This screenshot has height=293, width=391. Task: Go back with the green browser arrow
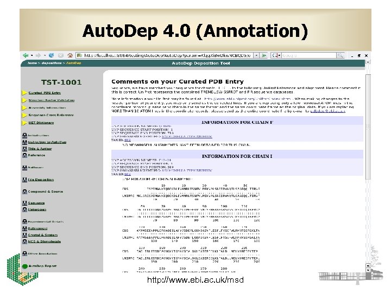[x=26, y=55]
